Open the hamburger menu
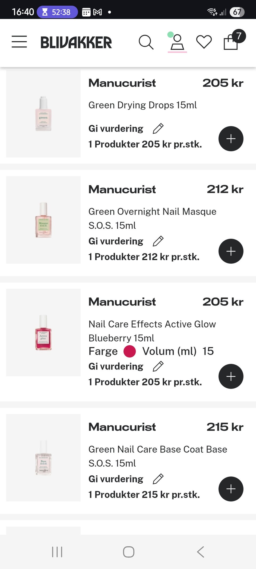Screen dimensions: 256x569 click(19, 42)
